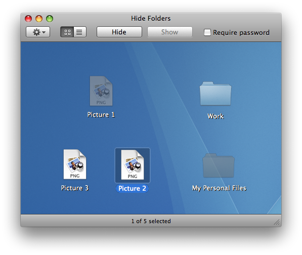The height and width of the screenshot is (255, 302).
Task: Select the Picture 2 PNG icon
Action: click(133, 165)
